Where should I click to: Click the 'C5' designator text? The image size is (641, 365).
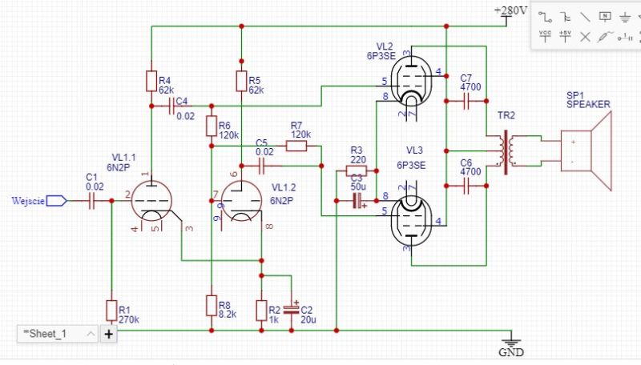pyautogui.click(x=261, y=143)
